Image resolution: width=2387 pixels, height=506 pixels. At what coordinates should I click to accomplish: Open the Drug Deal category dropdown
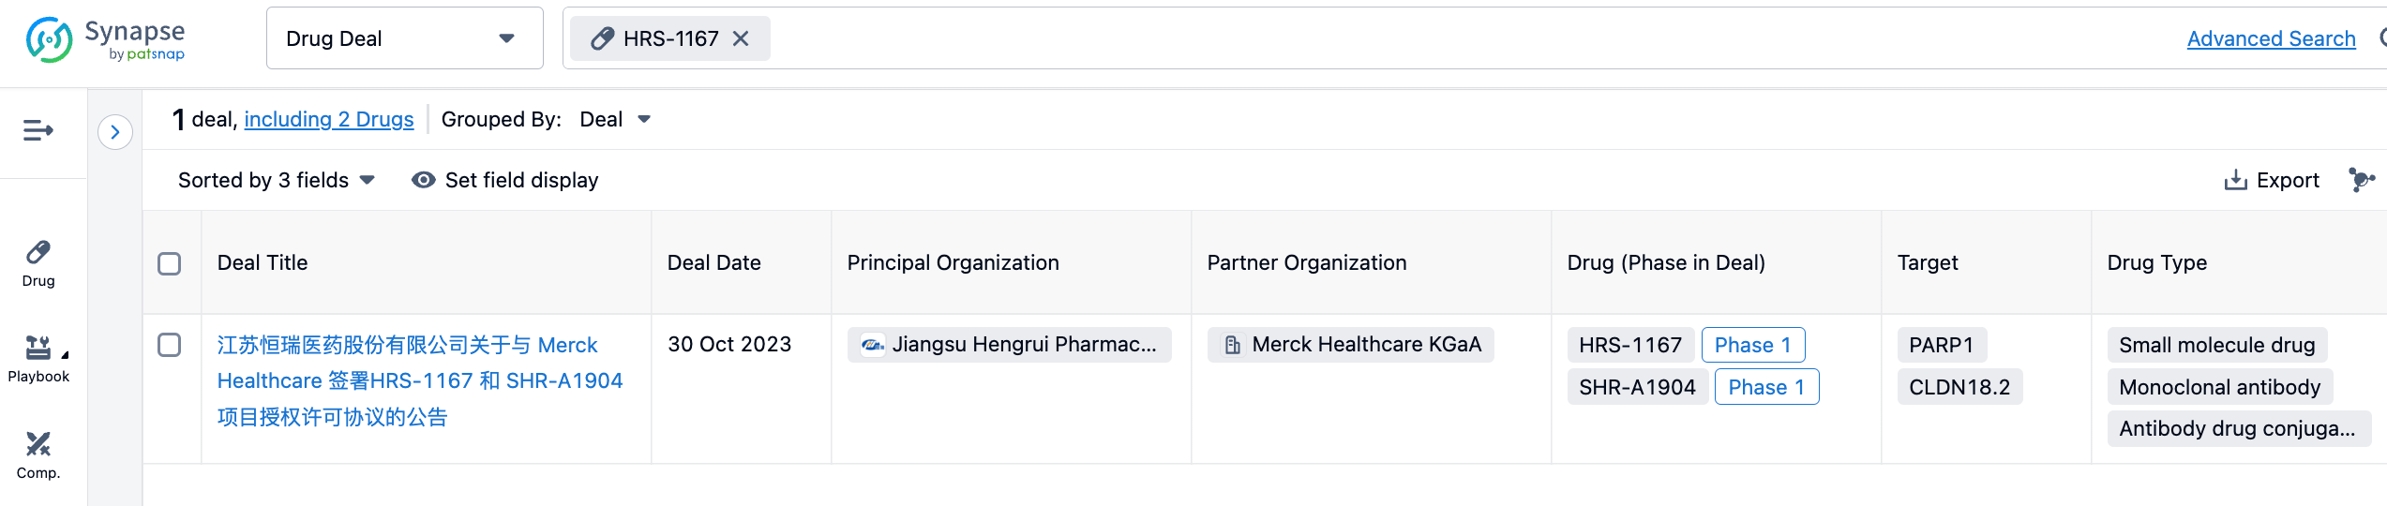click(404, 38)
